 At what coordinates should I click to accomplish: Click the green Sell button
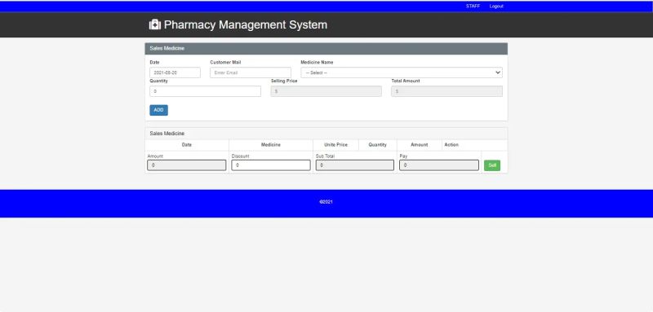point(492,165)
